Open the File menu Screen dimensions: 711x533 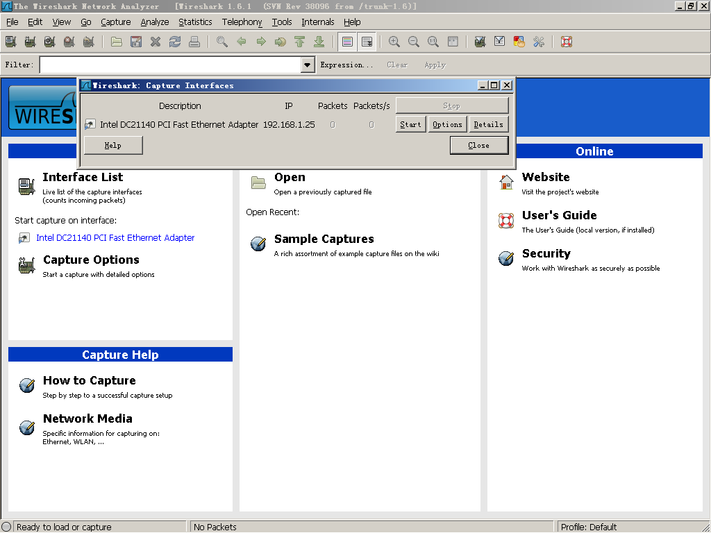click(x=12, y=22)
